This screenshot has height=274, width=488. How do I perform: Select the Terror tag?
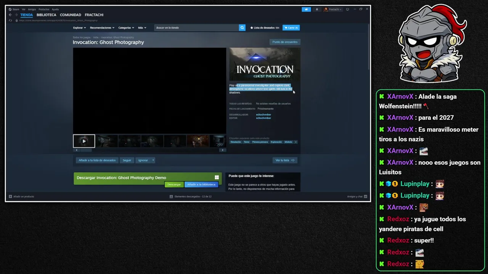tap(246, 142)
